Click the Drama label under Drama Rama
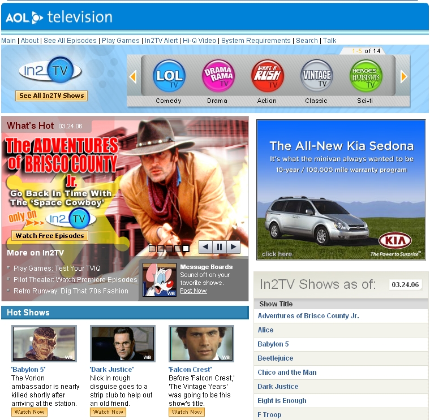The image size is (430, 420). tap(217, 101)
